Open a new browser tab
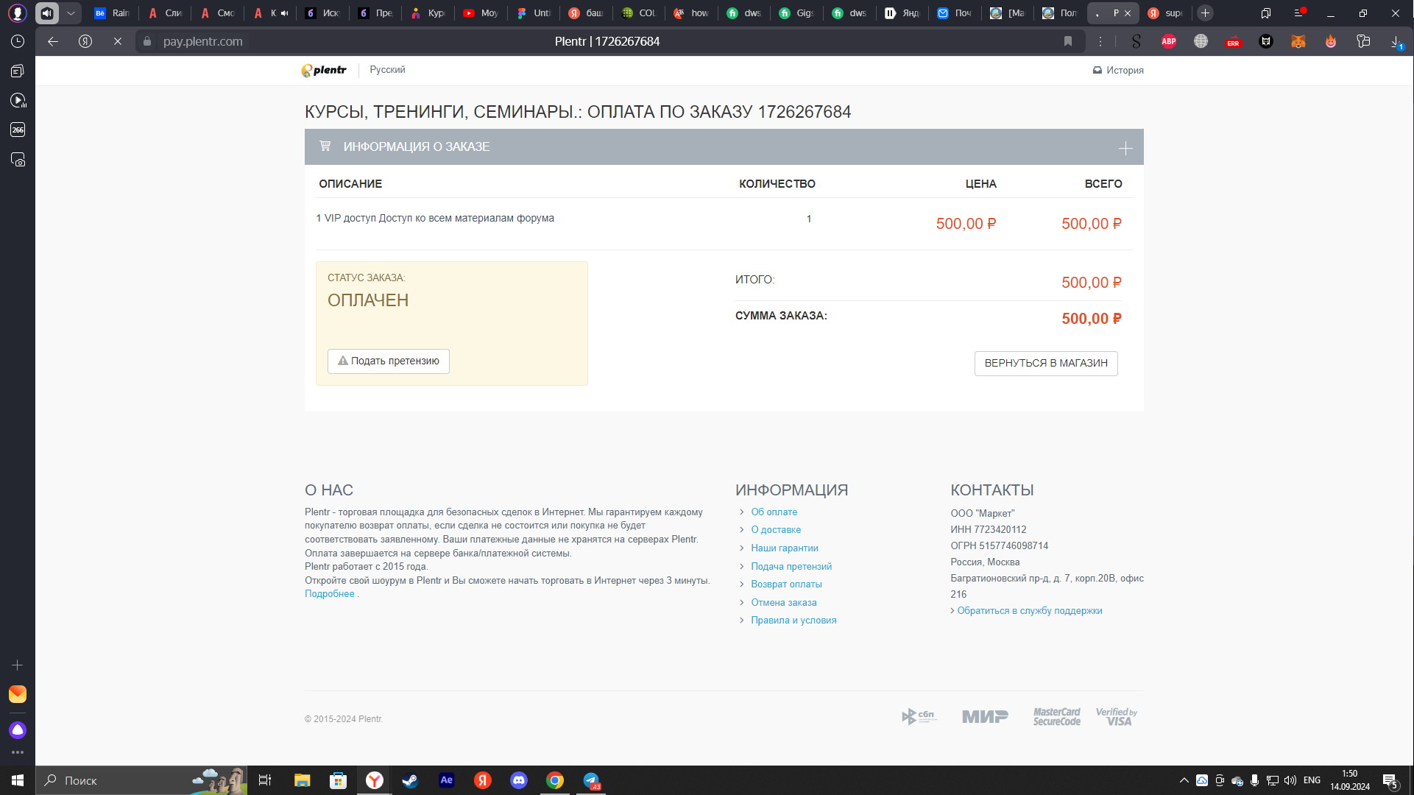 click(1205, 13)
